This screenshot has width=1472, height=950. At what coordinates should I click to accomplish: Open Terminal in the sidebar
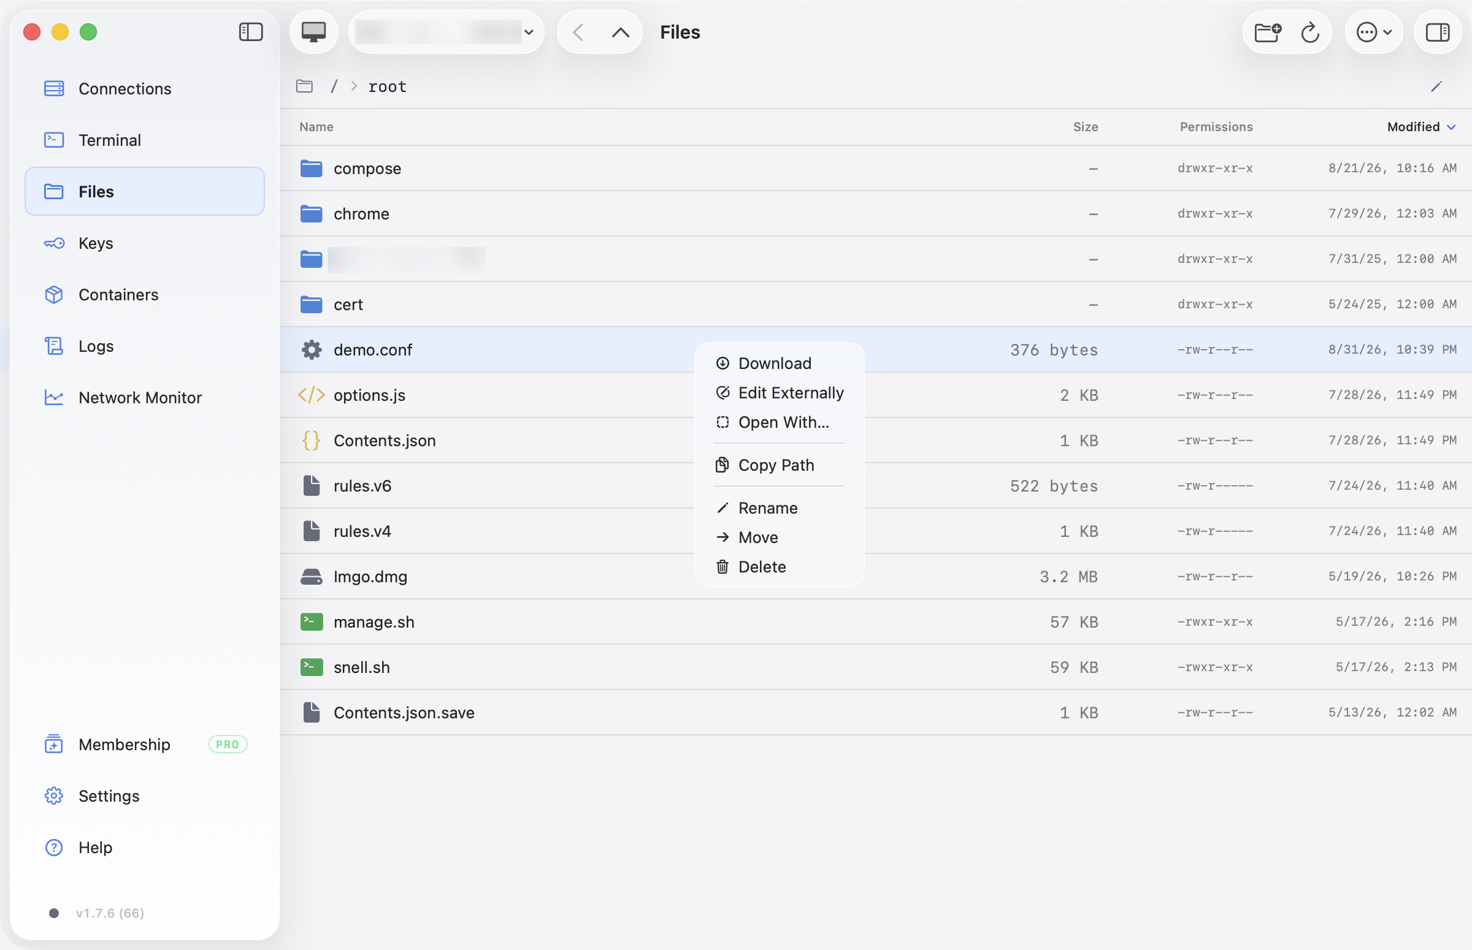145,140
